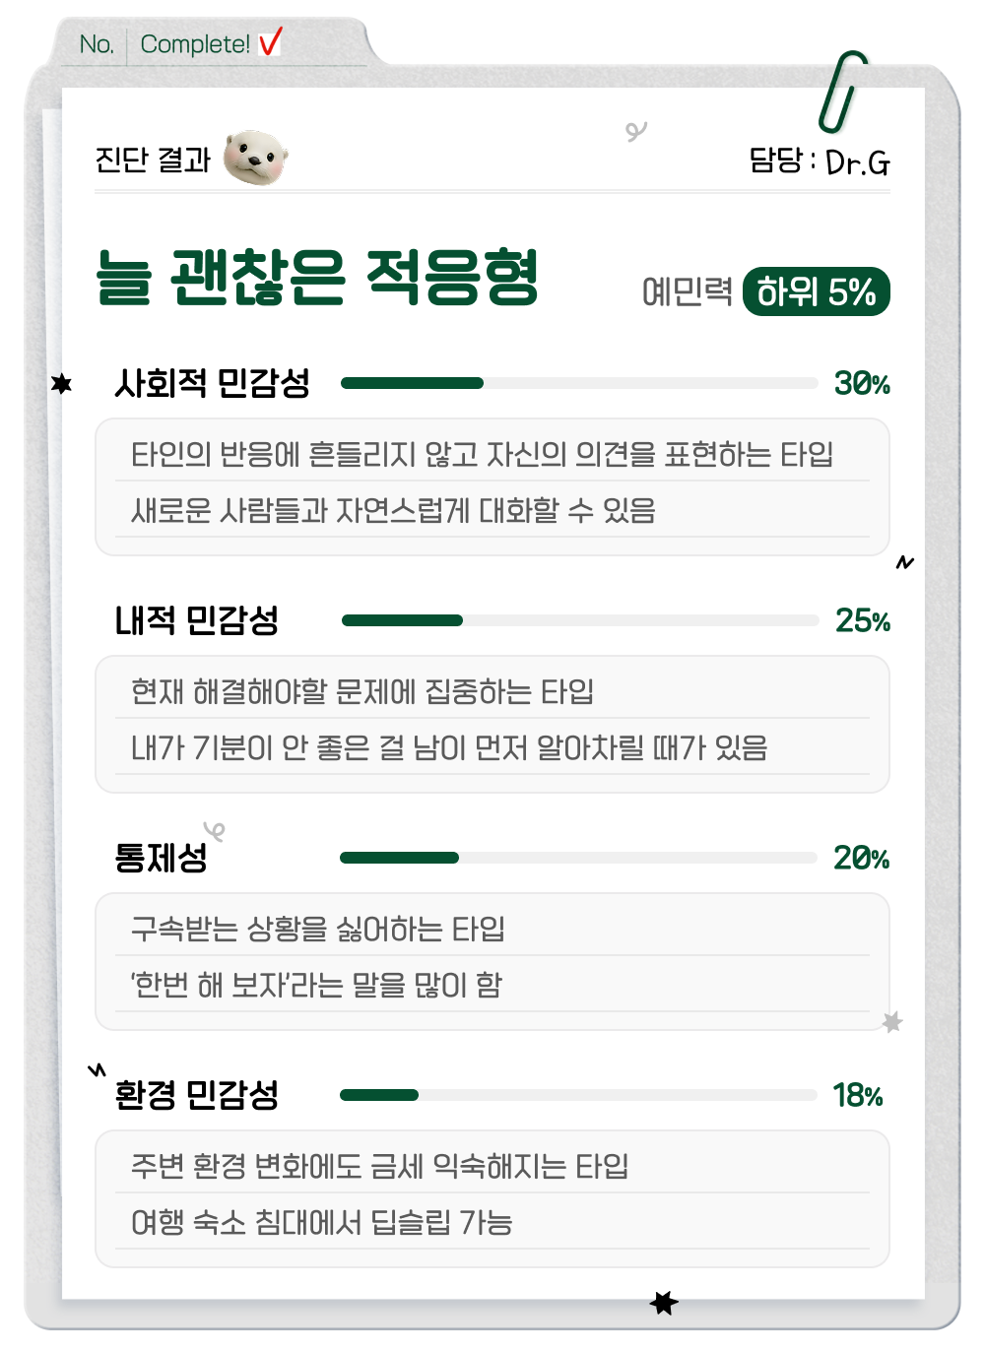Click the gray curl doodle above 통제성

214,831
